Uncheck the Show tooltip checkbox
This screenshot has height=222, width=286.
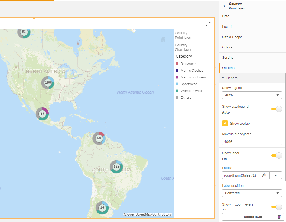point(225,123)
